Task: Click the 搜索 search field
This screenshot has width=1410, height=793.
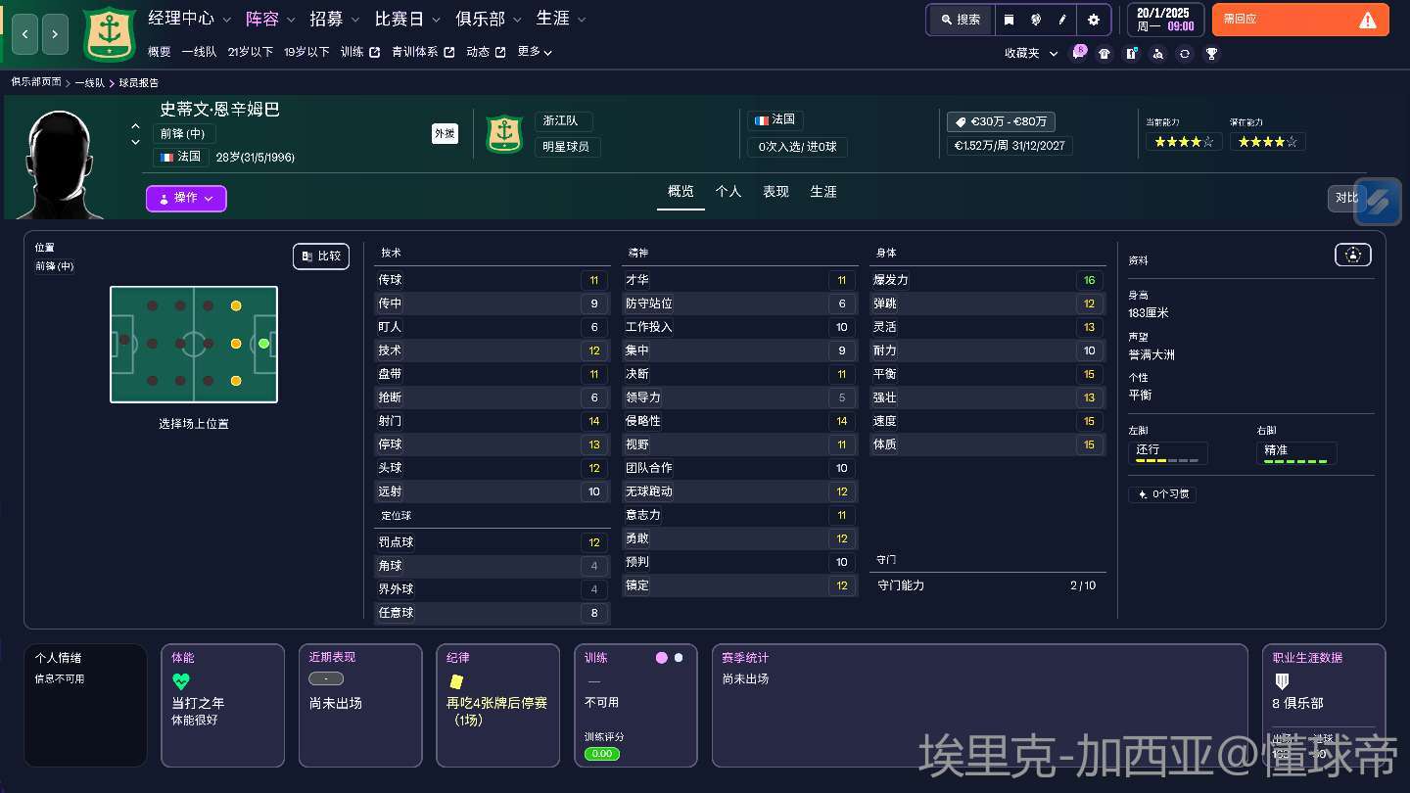Action: click(x=960, y=20)
